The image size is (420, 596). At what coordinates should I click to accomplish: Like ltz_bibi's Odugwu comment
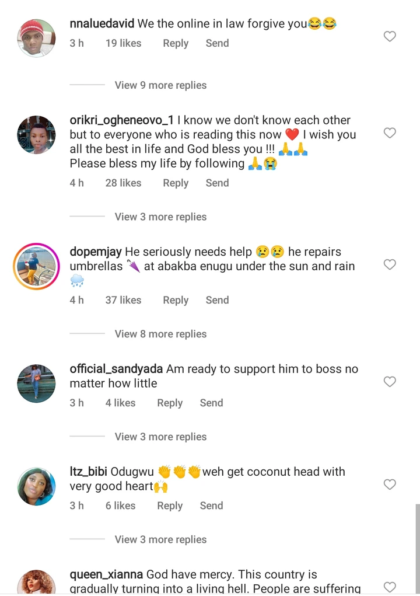point(390,485)
